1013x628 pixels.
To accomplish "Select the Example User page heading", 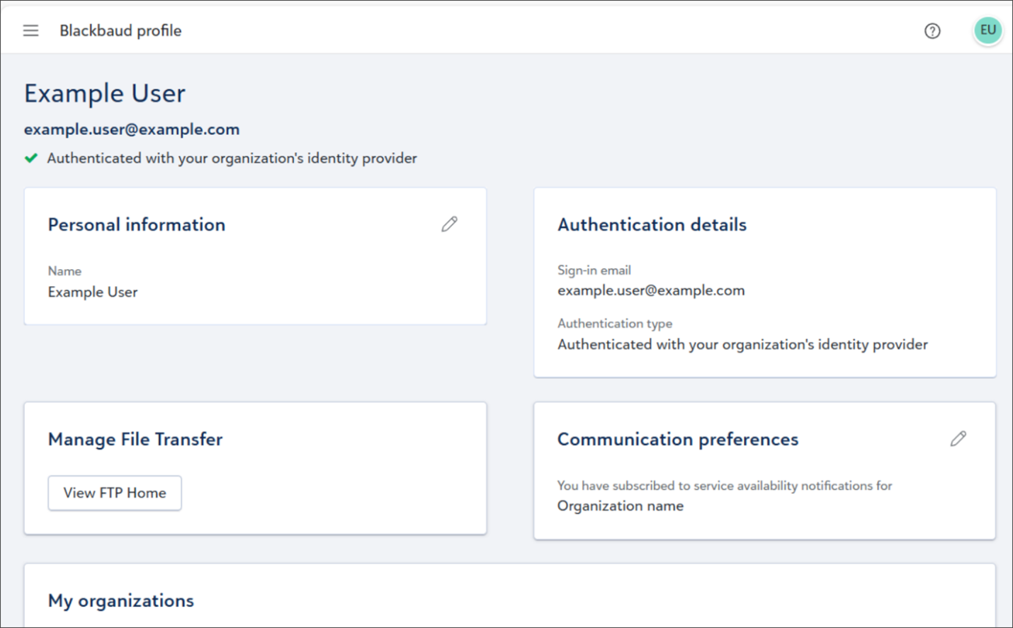I will point(105,93).
